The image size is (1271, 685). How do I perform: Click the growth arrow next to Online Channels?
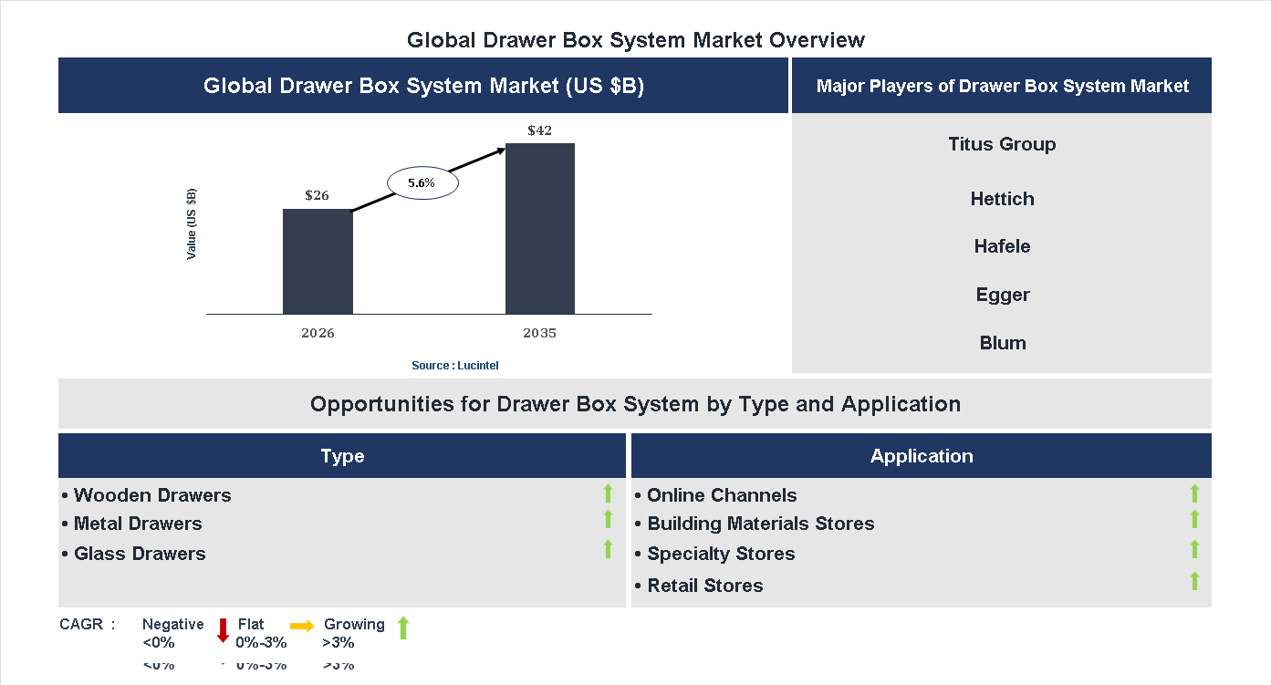point(1194,493)
